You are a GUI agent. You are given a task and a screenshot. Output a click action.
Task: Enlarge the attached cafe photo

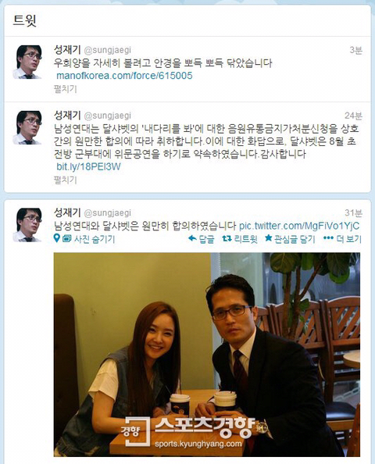point(207,355)
